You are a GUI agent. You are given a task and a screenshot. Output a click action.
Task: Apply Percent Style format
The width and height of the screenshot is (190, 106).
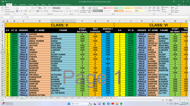[70, 11]
